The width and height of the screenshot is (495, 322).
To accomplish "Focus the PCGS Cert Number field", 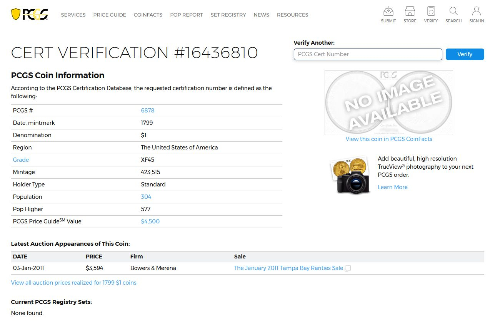I will [x=368, y=54].
